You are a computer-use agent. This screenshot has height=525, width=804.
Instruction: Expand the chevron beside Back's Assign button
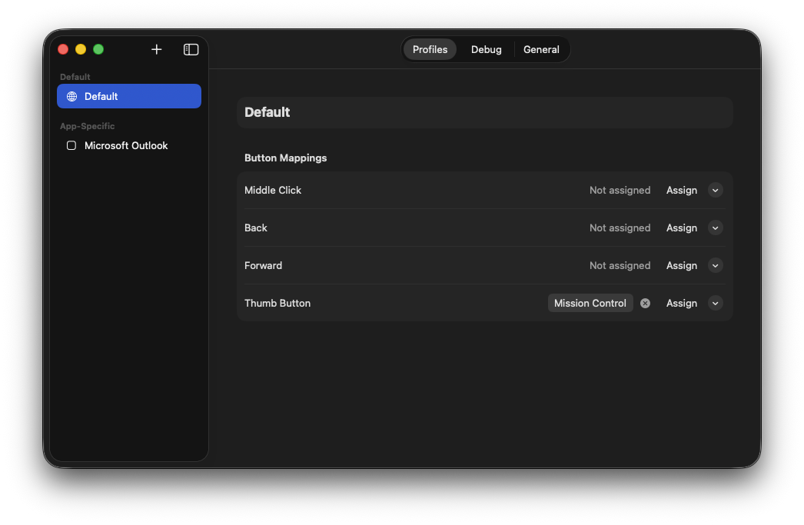tap(715, 228)
